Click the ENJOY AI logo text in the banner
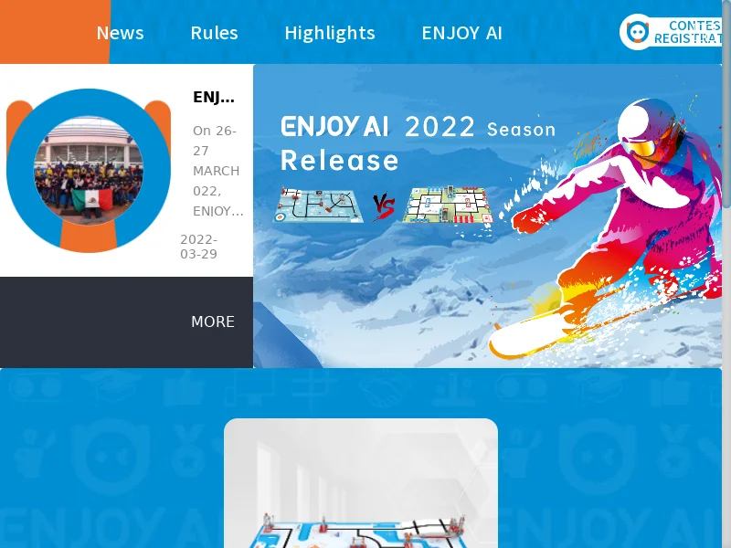 click(x=334, y=127)
